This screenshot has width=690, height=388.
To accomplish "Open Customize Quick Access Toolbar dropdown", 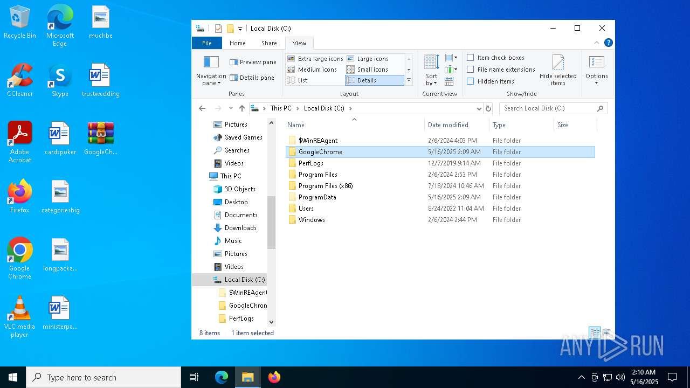I will coord(240,29).
